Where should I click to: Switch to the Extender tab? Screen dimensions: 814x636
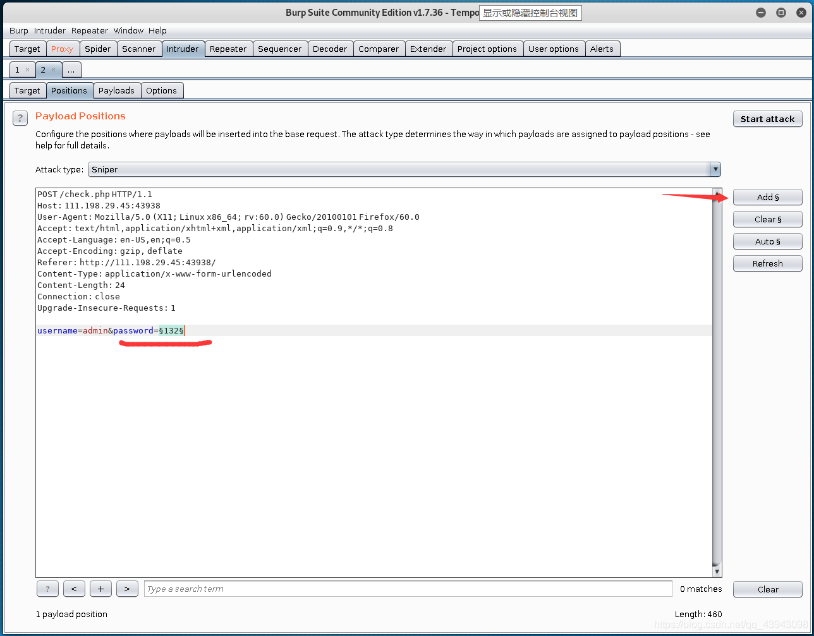(x=428, y=49)
